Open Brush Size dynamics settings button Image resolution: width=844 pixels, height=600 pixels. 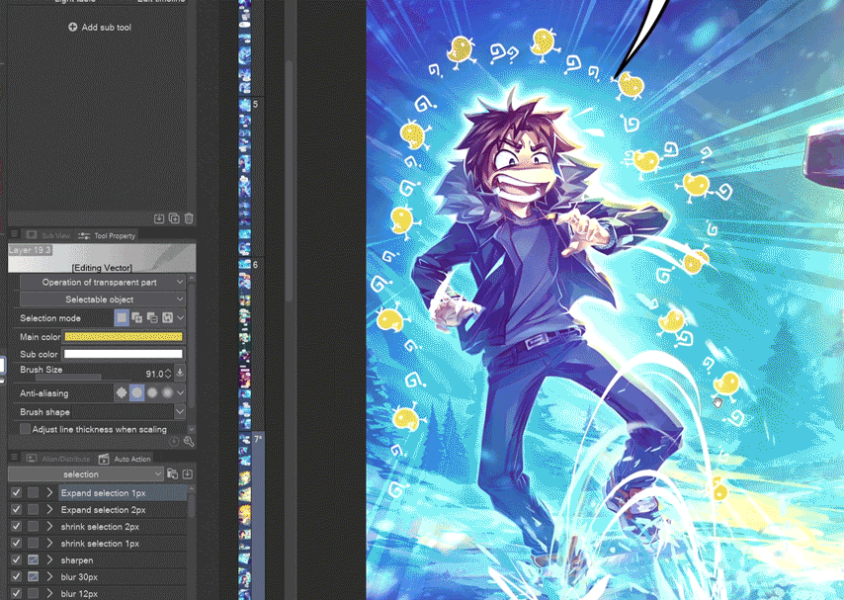pos(180,373)
